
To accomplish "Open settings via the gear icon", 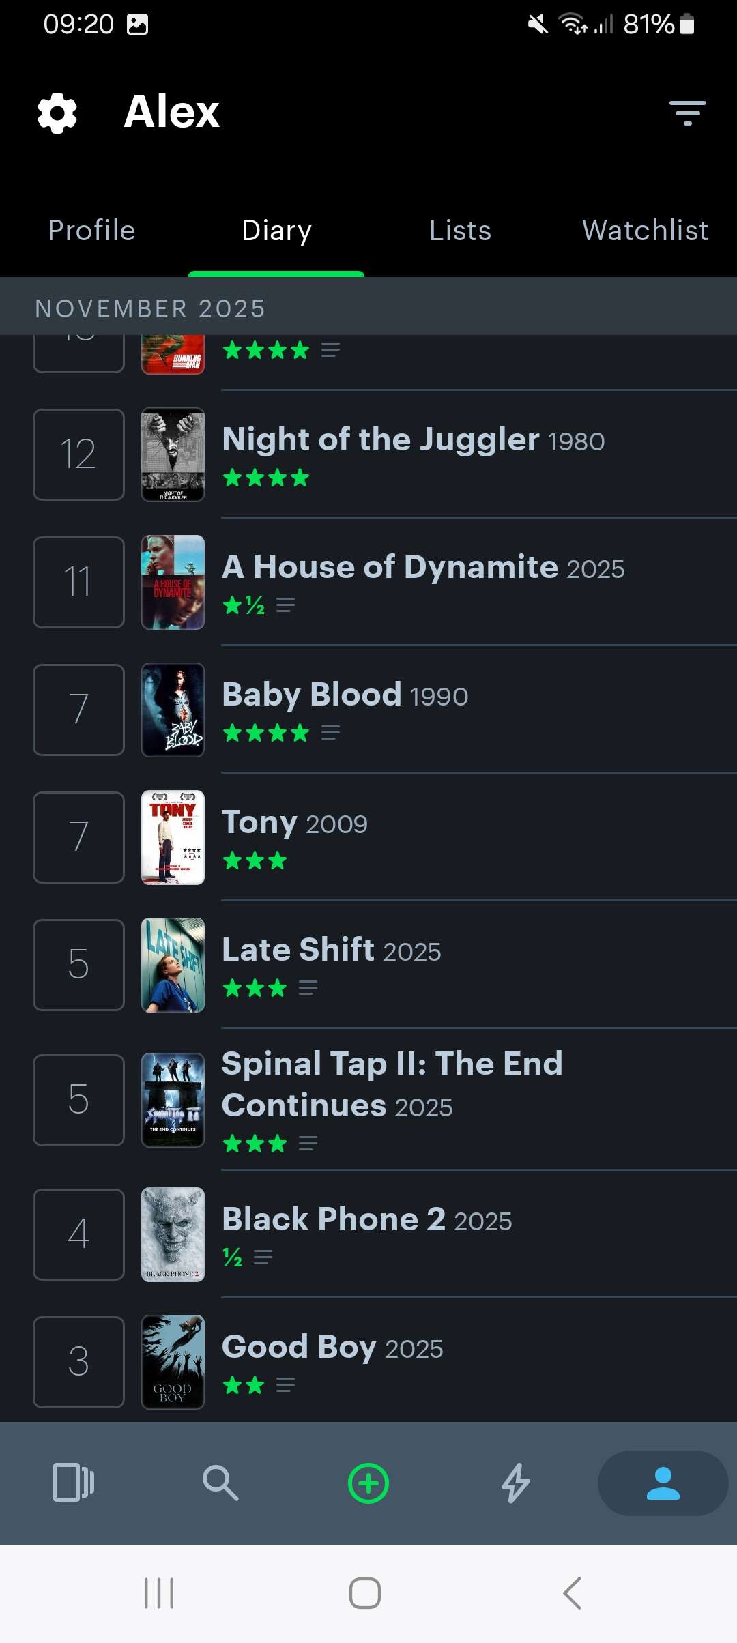I will coord(57,113).
